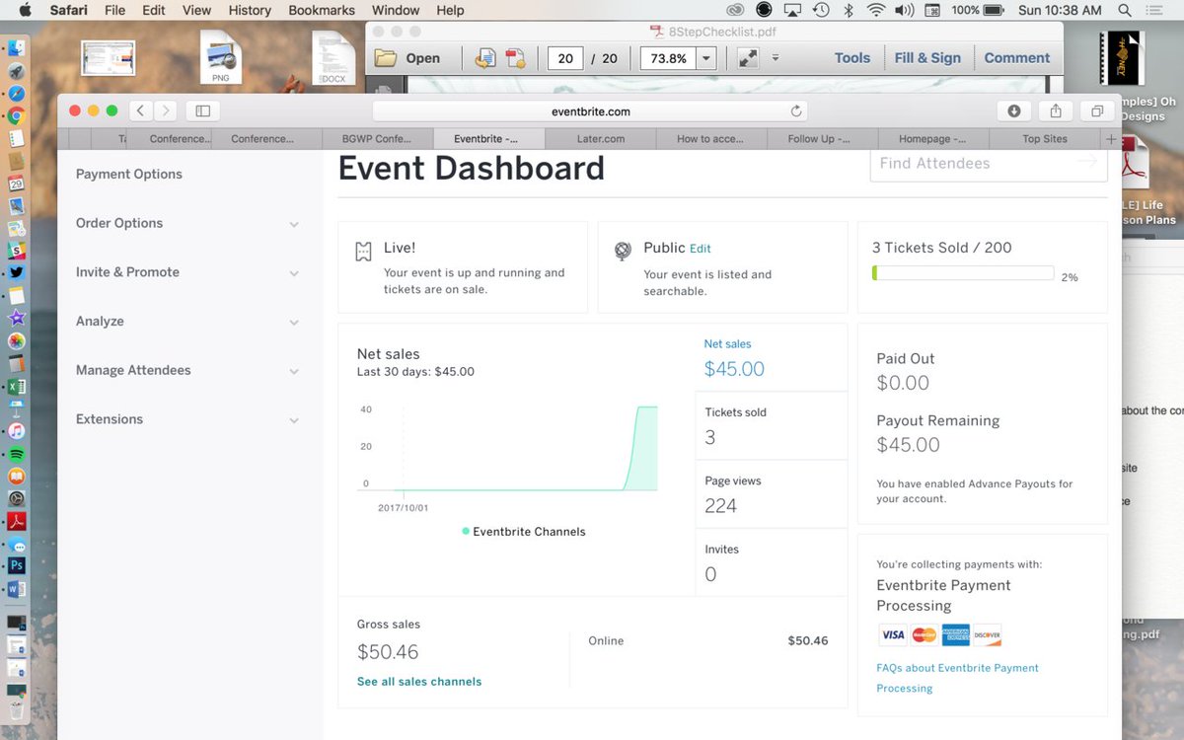Toggle the Safari sidebar button
1184x740 pixels.
coord(202,111)
